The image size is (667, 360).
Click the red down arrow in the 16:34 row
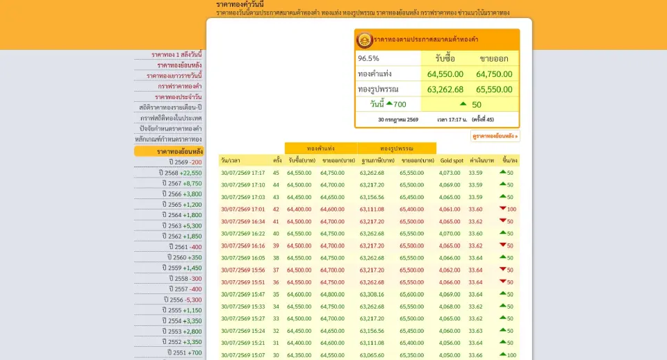click(x=502, y=221)
